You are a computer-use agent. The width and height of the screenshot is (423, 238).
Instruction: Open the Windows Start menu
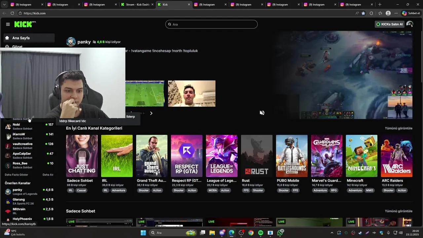[x=143, y=233]
